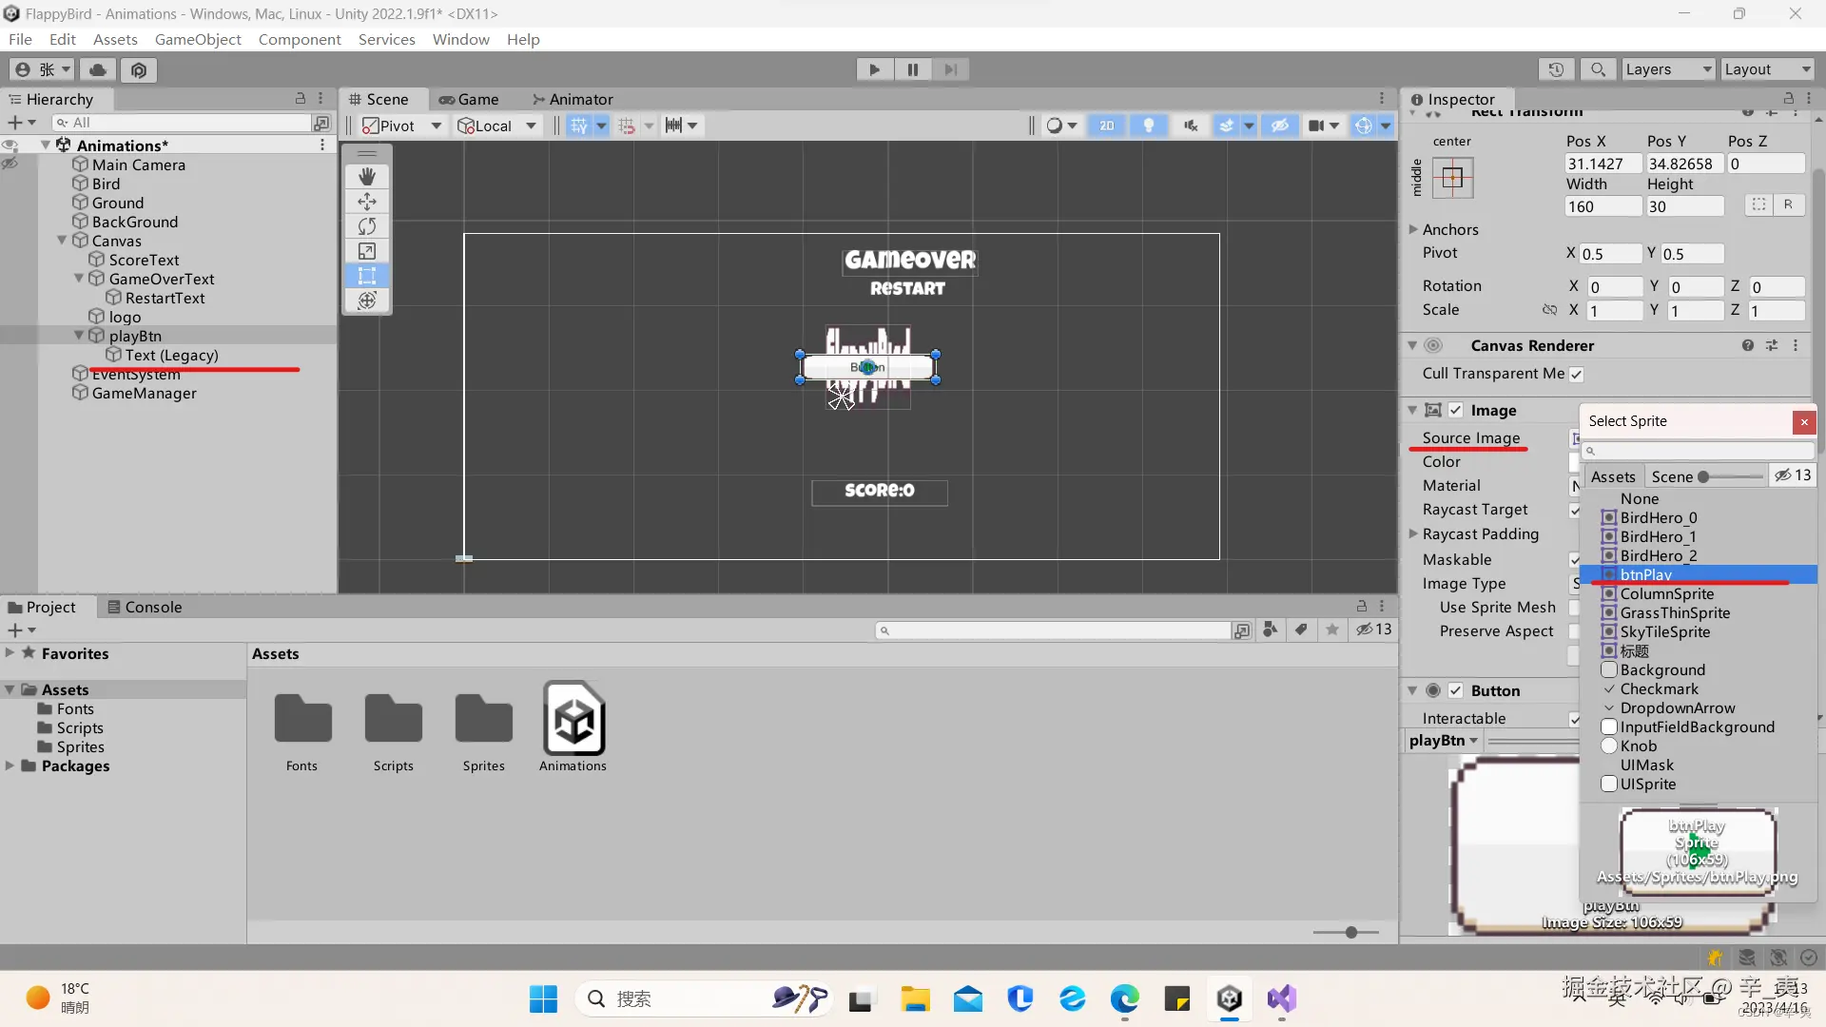
Task: Adjust the sprite preview size slider
Action: [1704, 476]
